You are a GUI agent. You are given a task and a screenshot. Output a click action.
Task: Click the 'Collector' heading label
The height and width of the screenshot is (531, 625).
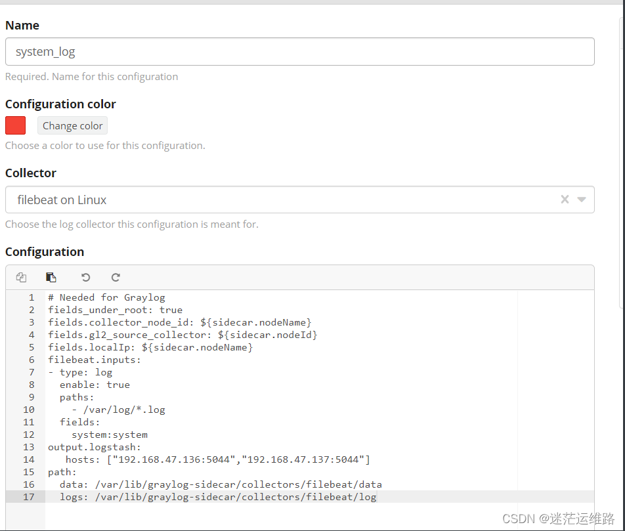pos(31,173)
